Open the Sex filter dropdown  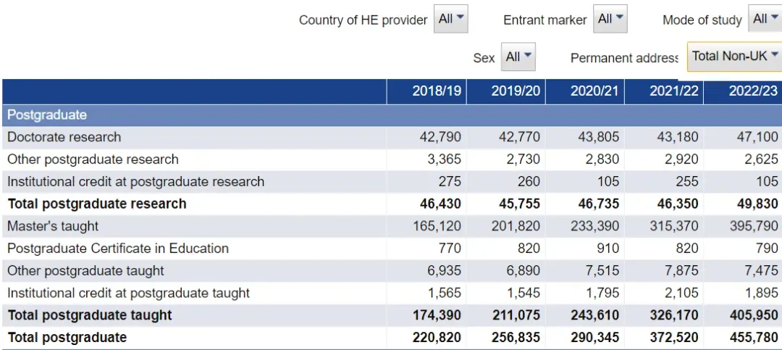pyautogui.click(x=518, y=57)
